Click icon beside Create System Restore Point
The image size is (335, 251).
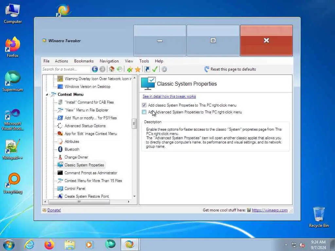point(60,196)
